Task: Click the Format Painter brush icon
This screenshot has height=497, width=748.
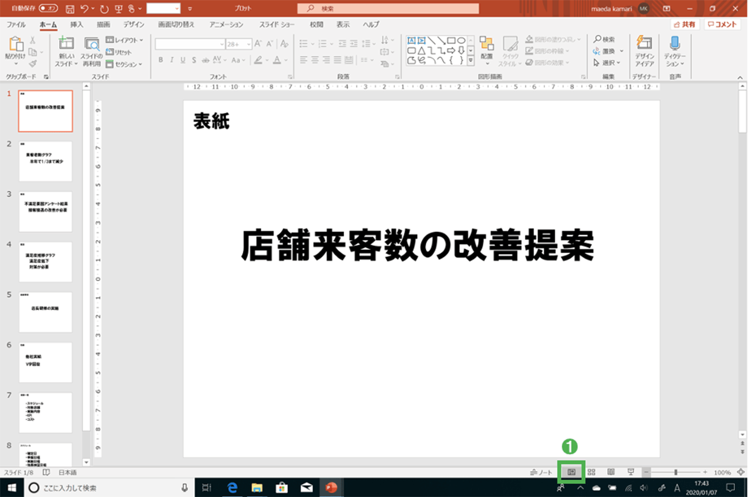Action: 33,64
